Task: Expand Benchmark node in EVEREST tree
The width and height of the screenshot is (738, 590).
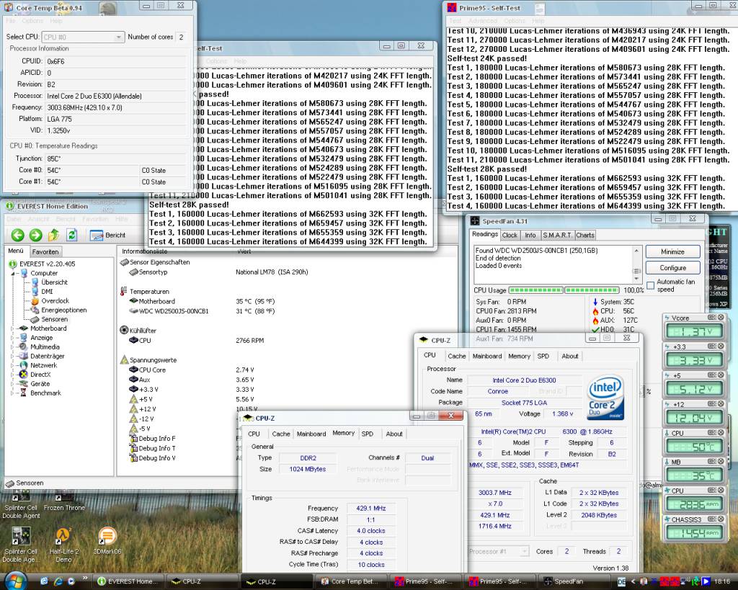Action: pos(13,393)
